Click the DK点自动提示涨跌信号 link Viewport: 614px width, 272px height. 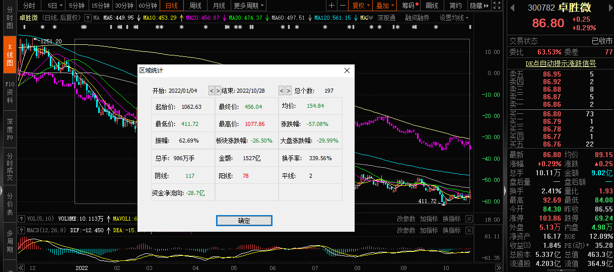(x=560, y=63)
